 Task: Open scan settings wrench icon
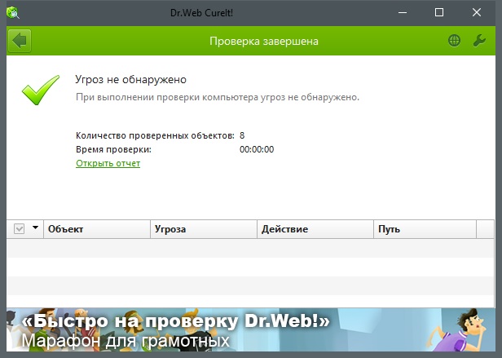click(479, 41)
